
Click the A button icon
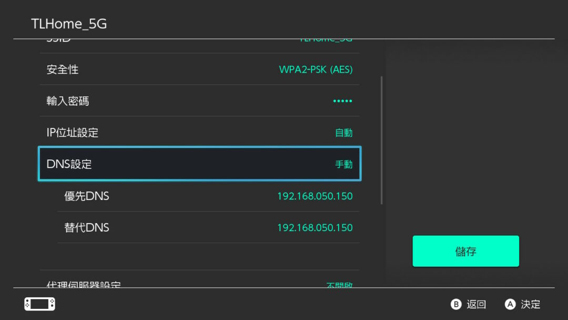click(x=510, y=304)
